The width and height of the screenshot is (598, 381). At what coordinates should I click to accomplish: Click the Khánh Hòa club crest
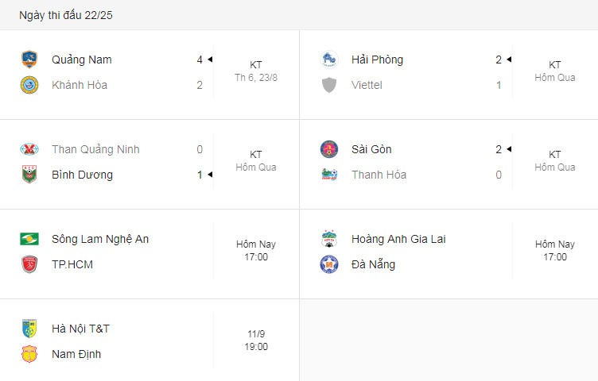pyautogui.click(x=29, y=85)
